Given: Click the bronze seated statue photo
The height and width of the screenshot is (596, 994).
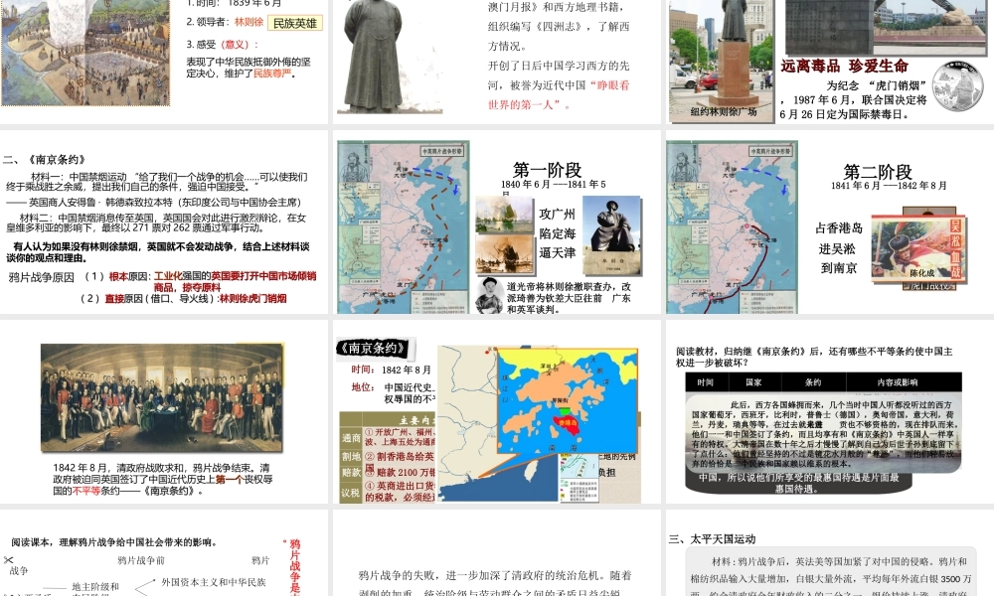Looking at the screenshot, I should 611,235.
